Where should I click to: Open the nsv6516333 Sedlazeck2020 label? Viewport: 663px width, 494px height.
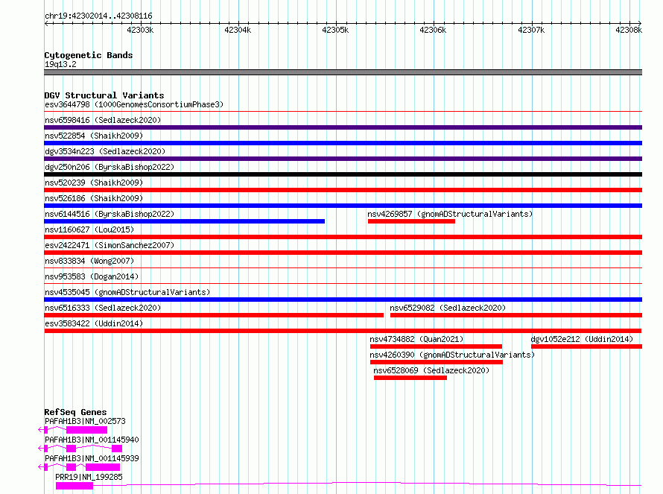pos(103,308)
